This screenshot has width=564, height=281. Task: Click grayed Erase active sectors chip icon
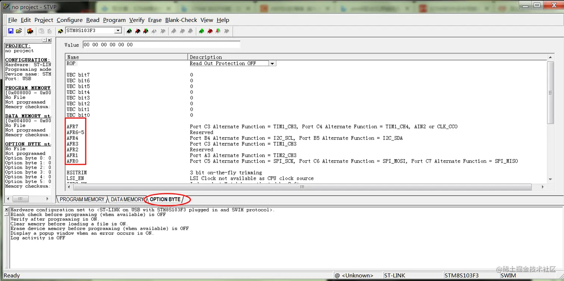click(226, 31)
